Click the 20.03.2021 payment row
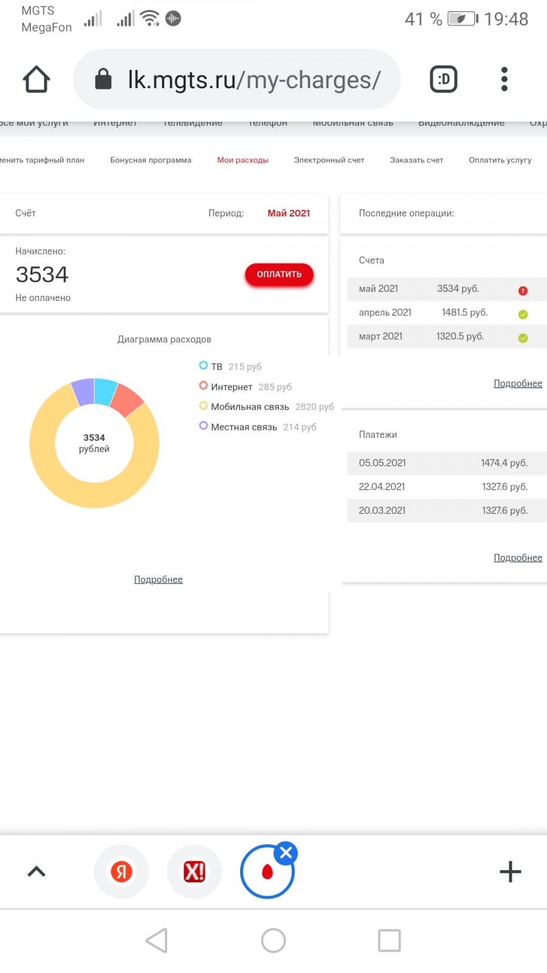The image size is (547, 973). tap(447, 510)
